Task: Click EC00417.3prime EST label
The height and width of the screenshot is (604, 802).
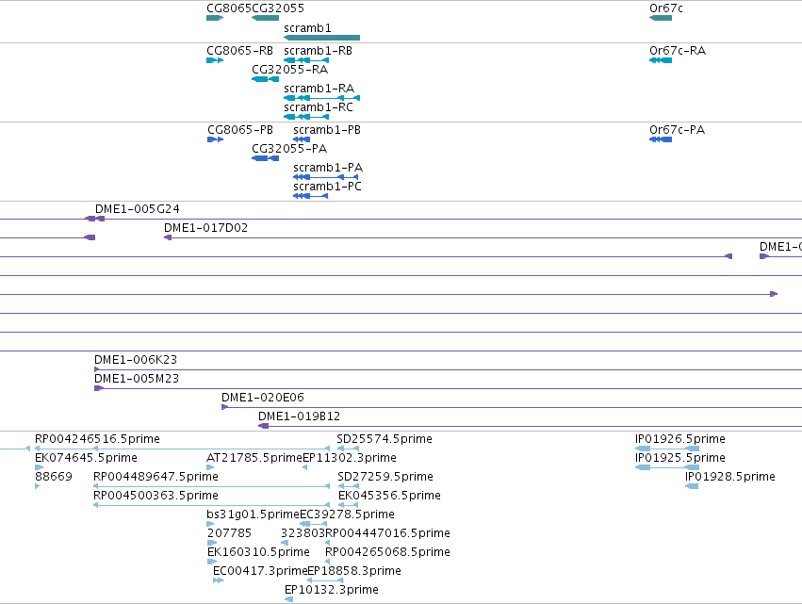Action: [260, 571]
